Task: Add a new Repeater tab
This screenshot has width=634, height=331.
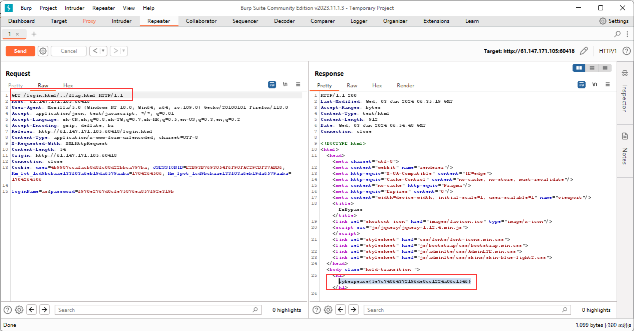Action: coord(34,34)
